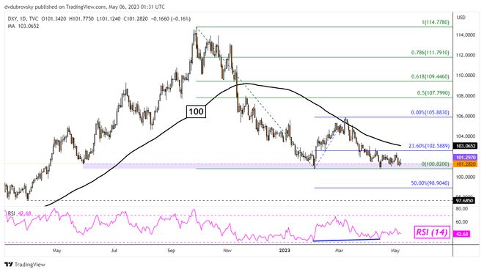Screen dimensions: 484x272
Task: Click the 2023 time axis marker
Action: click(x=285, y=251)
